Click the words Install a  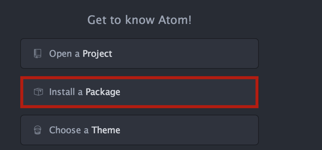point(66,92)
